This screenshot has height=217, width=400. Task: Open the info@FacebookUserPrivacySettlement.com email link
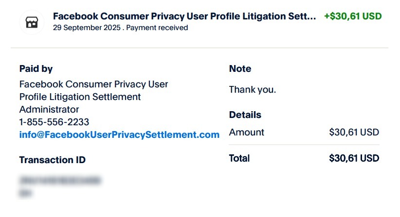[x=119, y=135]
